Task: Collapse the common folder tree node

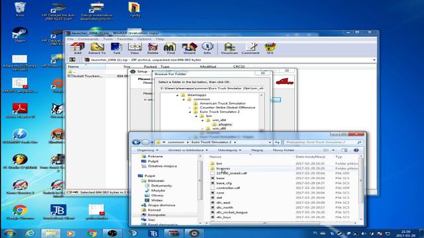Action: 184,99
